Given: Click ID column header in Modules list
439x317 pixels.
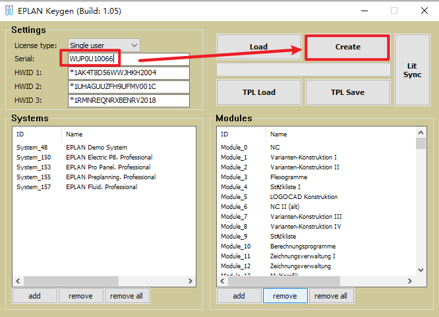Looking at the screenshot, I should click(241, 134).
